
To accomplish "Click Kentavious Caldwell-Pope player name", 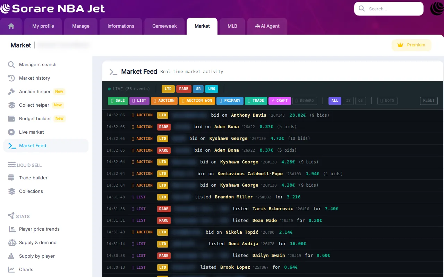I will (x=250, y=174).
